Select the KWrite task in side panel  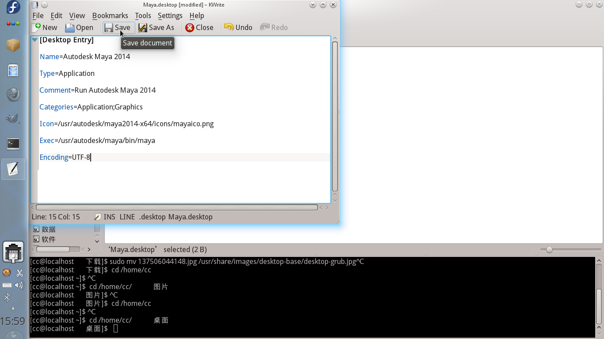(x=13, y=169)
